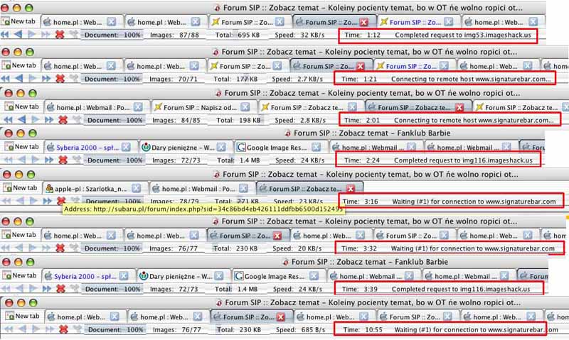Click the 'Total: 177 KB' progress field

coord(239,78)
